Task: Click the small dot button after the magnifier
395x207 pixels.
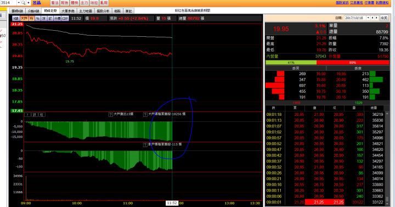Action: [29, 3]
